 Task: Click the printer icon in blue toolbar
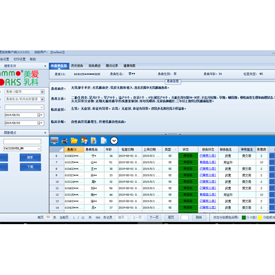pos(65,141)
